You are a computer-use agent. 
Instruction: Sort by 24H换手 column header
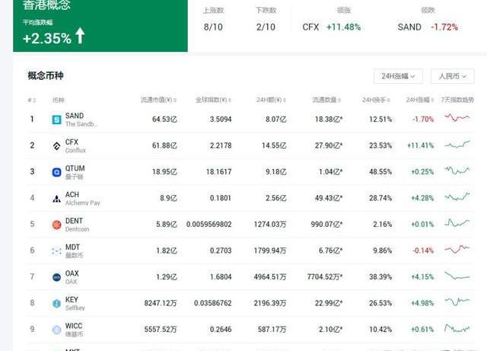pos(376,100)
